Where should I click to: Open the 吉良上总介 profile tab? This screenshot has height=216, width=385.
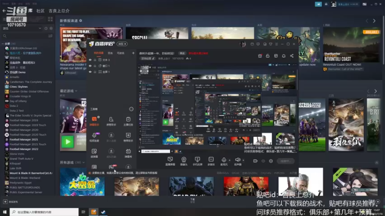click(x=59, y=11)
